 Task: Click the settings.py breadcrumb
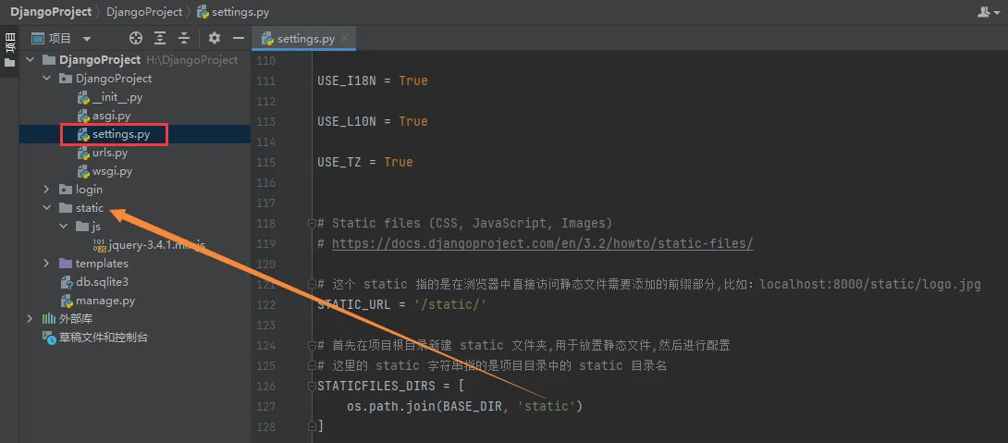(233, 12)
